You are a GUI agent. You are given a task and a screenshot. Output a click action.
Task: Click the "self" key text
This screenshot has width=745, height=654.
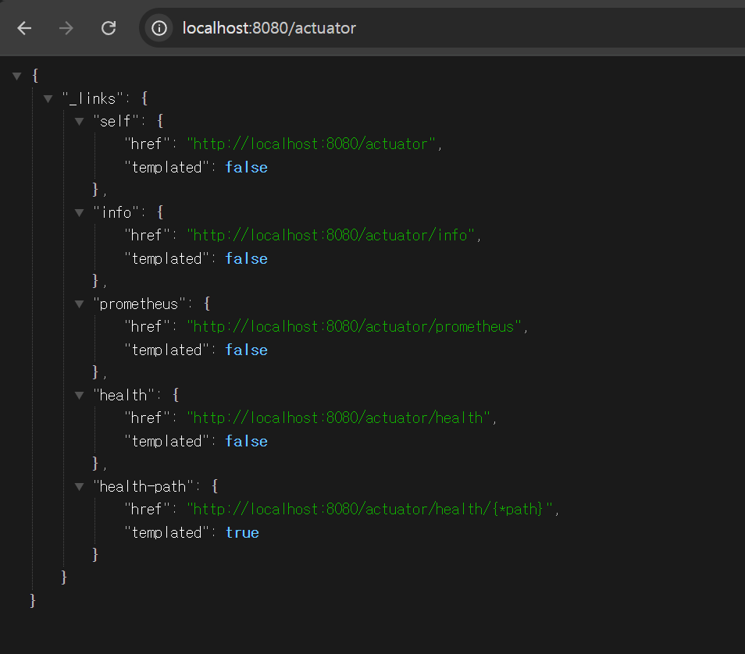pos(116,122)
